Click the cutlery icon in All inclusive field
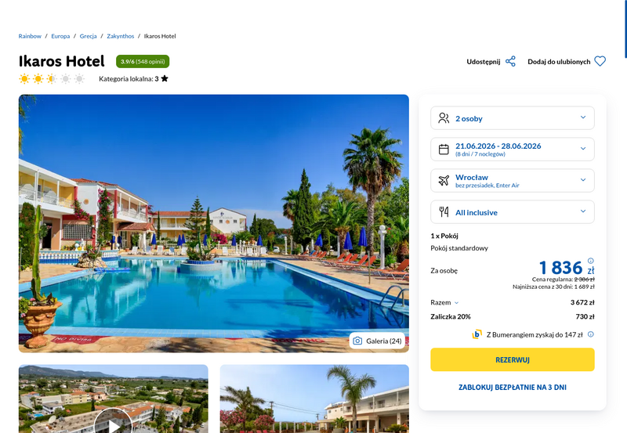The height and width of the screenshot is (433, 627). (x=444, y=211)
